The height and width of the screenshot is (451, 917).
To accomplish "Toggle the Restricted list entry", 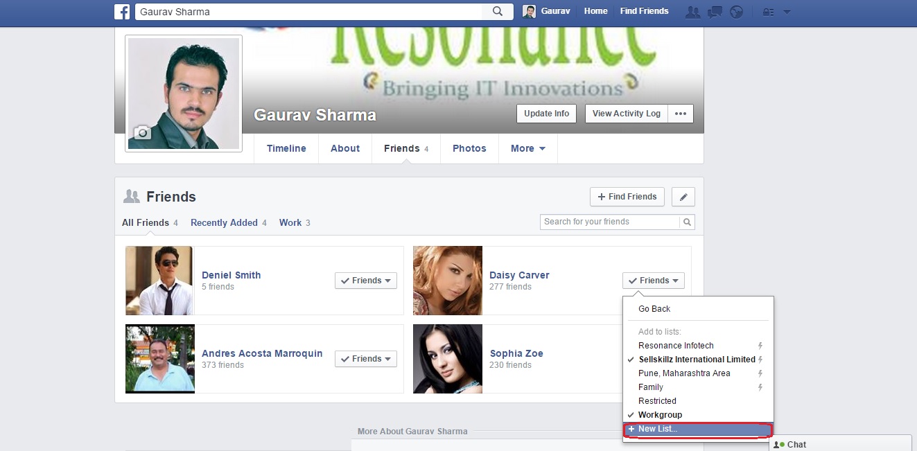I will pyautogui.click(x=698, y=401).
